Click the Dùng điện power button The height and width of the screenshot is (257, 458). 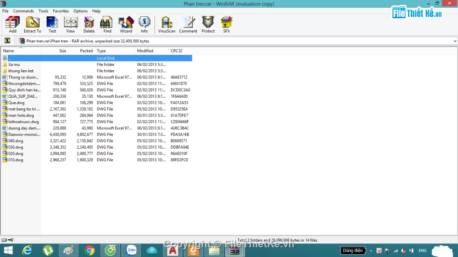(353, 251)
